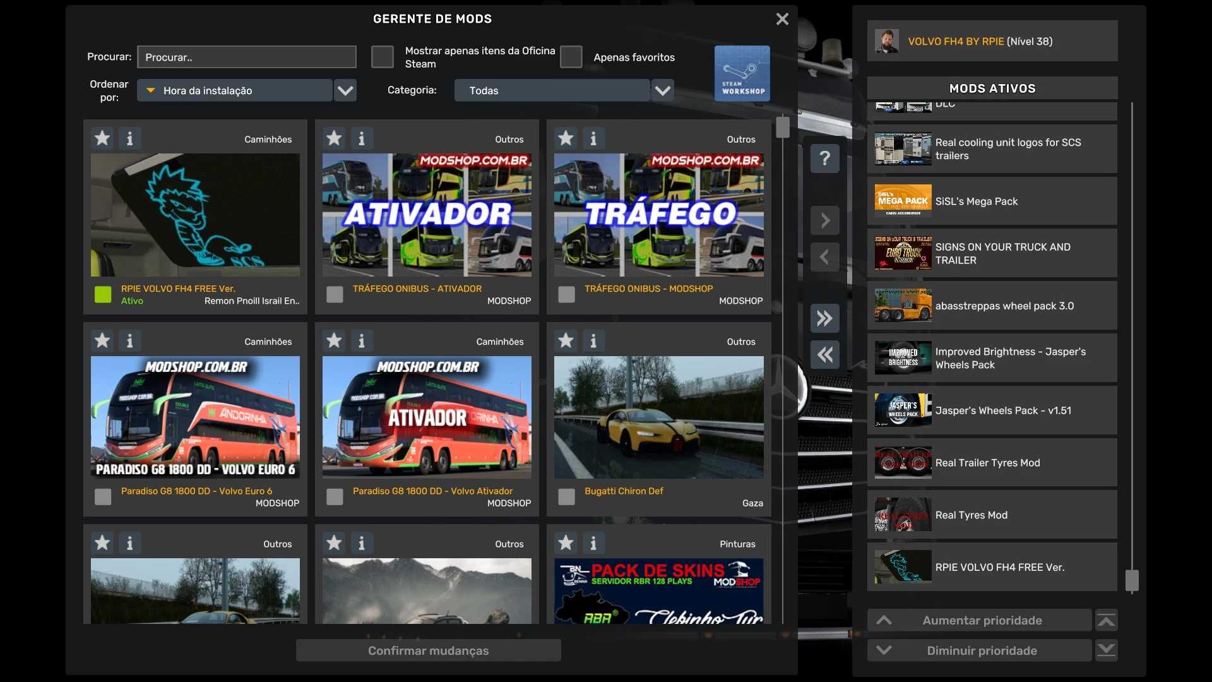1212x682 pixels.
Task: Close the Gerente de Mods window
Action: [x=782, y=19]
